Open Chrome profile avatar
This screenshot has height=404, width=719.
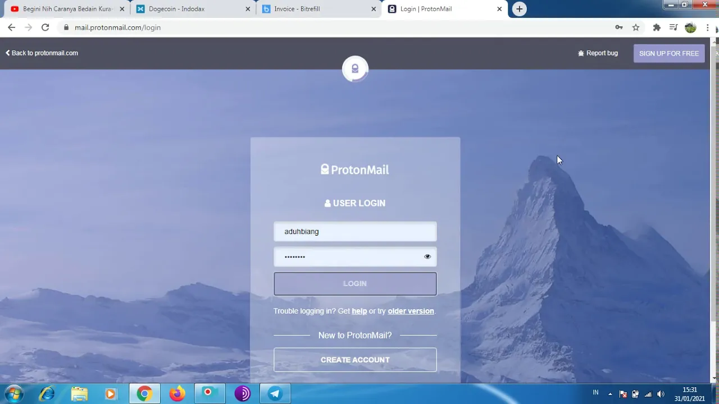coord(690,27)
